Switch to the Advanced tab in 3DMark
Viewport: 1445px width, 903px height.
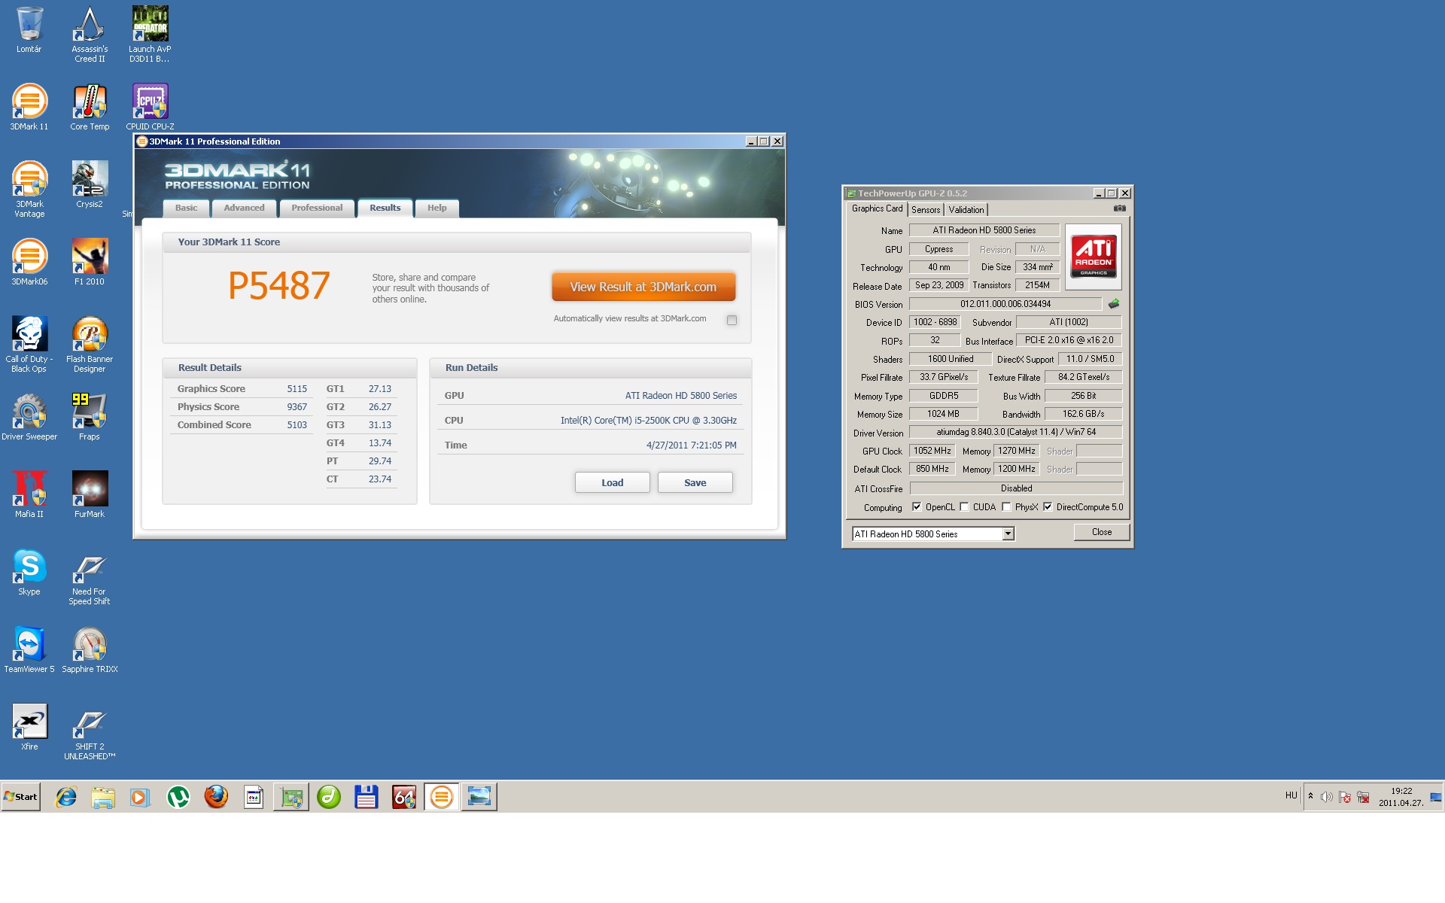244,208
